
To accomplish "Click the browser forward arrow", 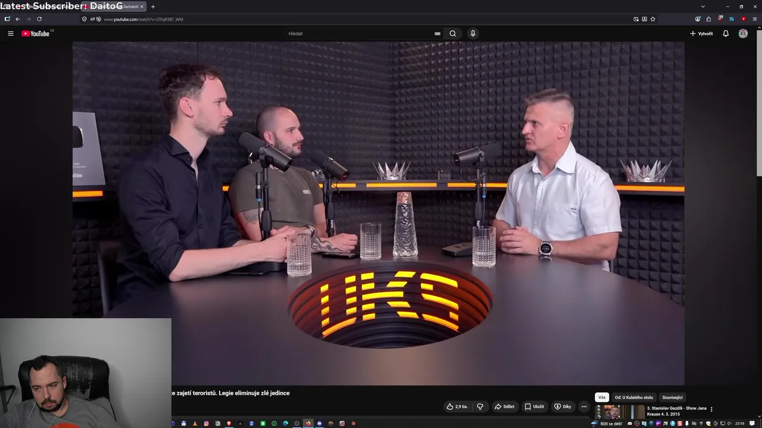I will pyautogui.click(x=28, y=19).
